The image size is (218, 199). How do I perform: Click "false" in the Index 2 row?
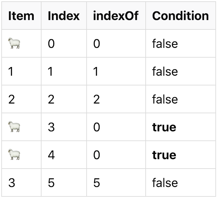(x=165, y=99)
